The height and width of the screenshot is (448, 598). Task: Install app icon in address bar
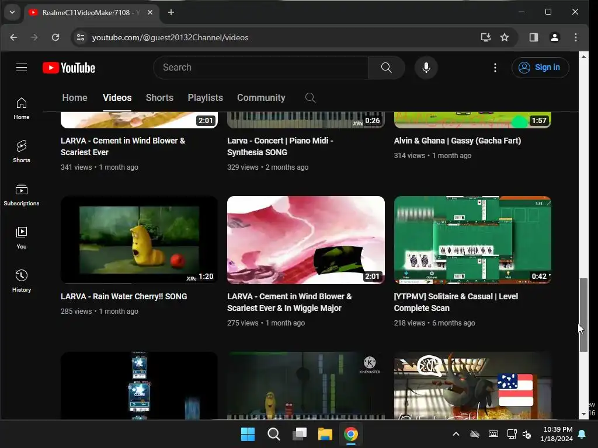(485, 37)
